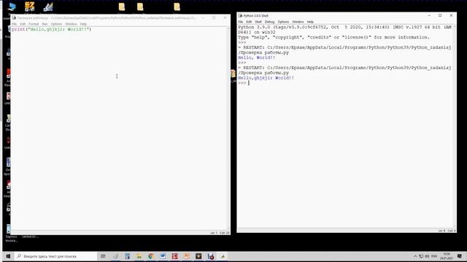Viewport: 467px width, 262px height.
Task: Open the Run menu in the editor window
Action: pyautogui.click(x=45, y=24)
